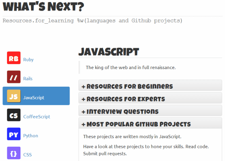Click the plus sign beside Resources for Beginners
Screen dimensions: 225x161
[83, 87]
